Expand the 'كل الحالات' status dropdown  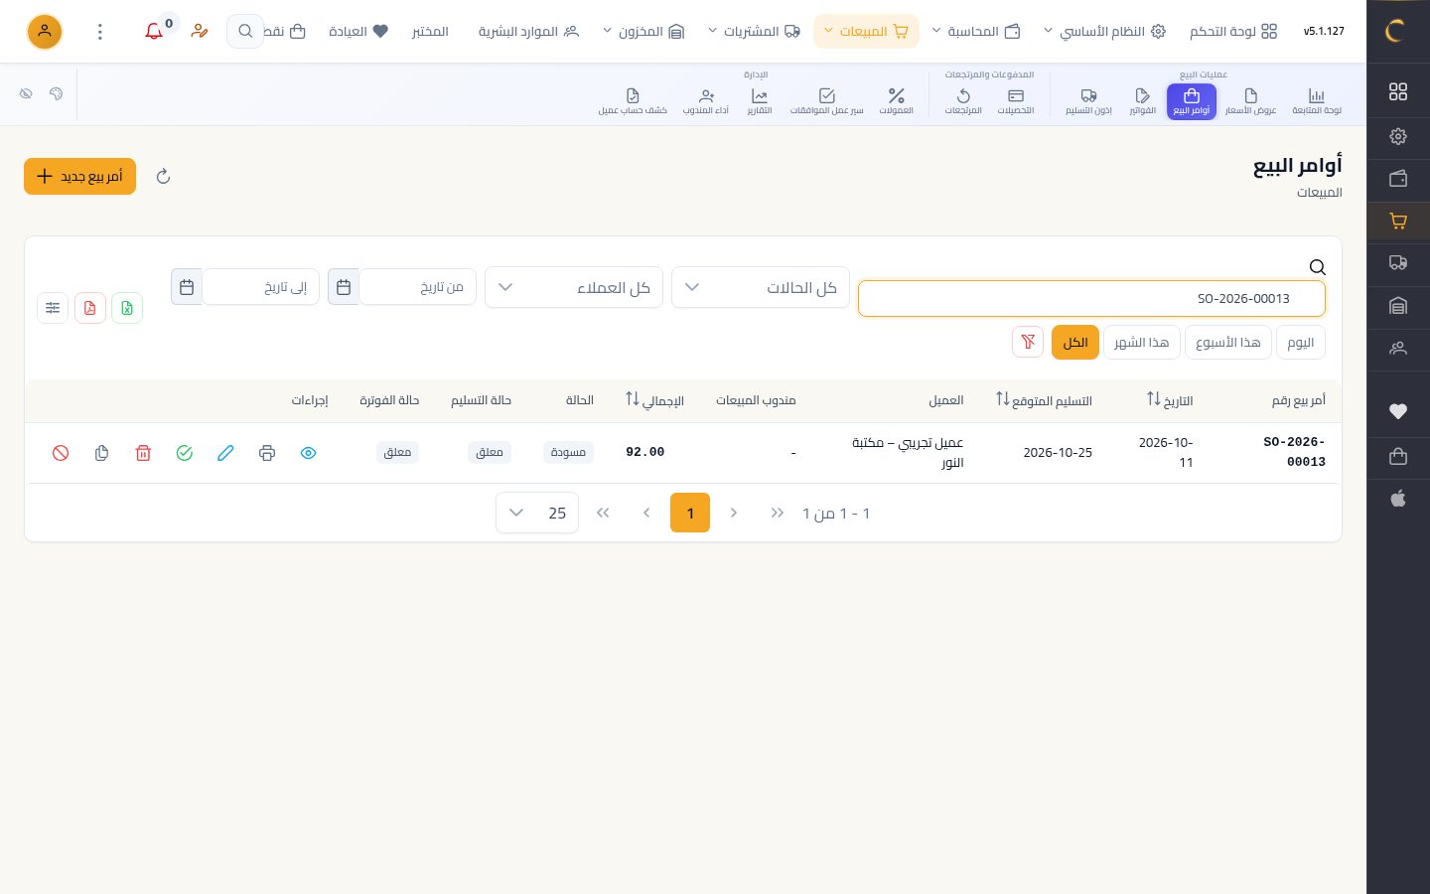tap(761, 287)
